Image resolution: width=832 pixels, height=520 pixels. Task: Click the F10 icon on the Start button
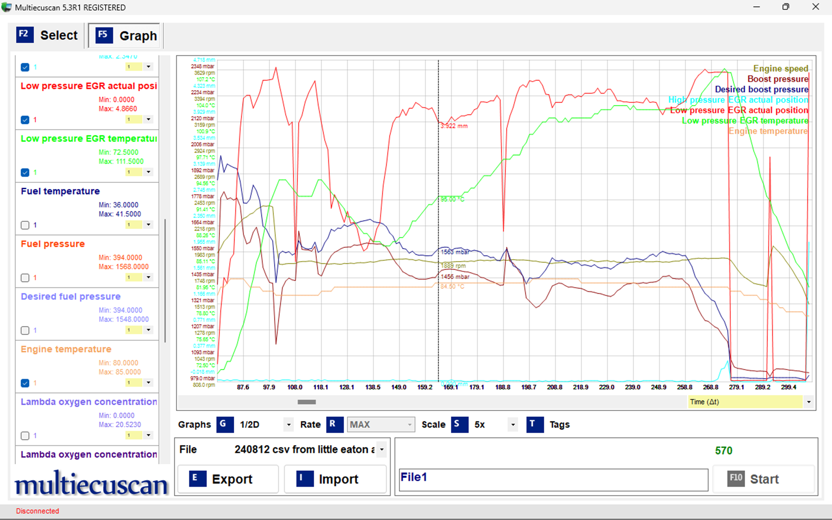[736, 479]
